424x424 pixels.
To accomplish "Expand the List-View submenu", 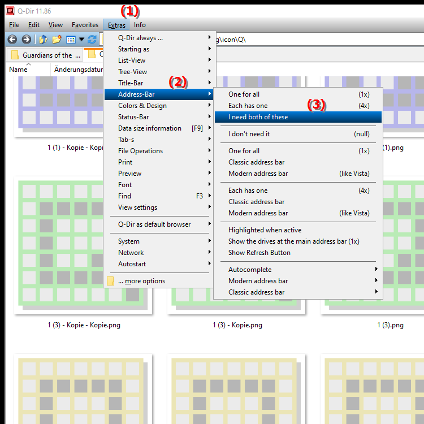I will (159, 60).
